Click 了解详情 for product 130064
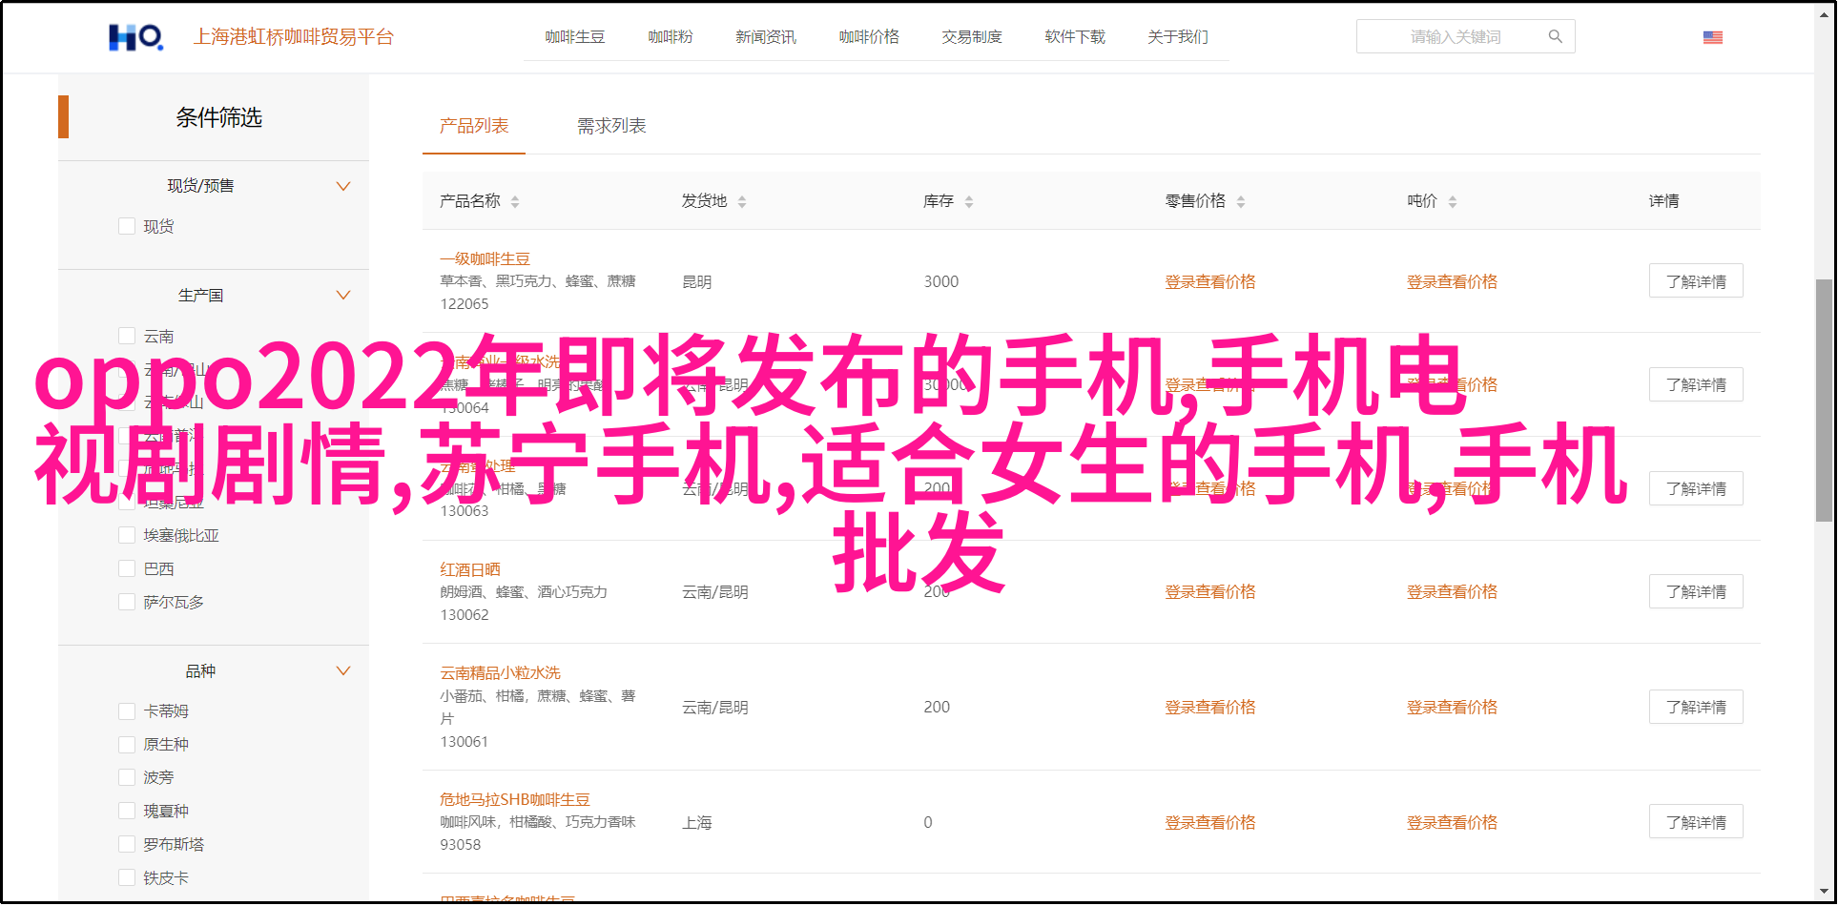Screen dimensions: 1838x906 tap(1696, 384)
